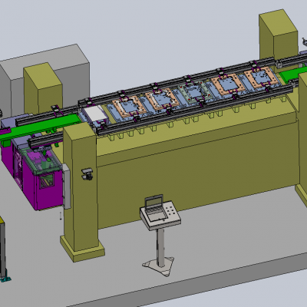Click the camera sensor on the front pillar
Screen dimensions: 307x307
coord(87,173)
